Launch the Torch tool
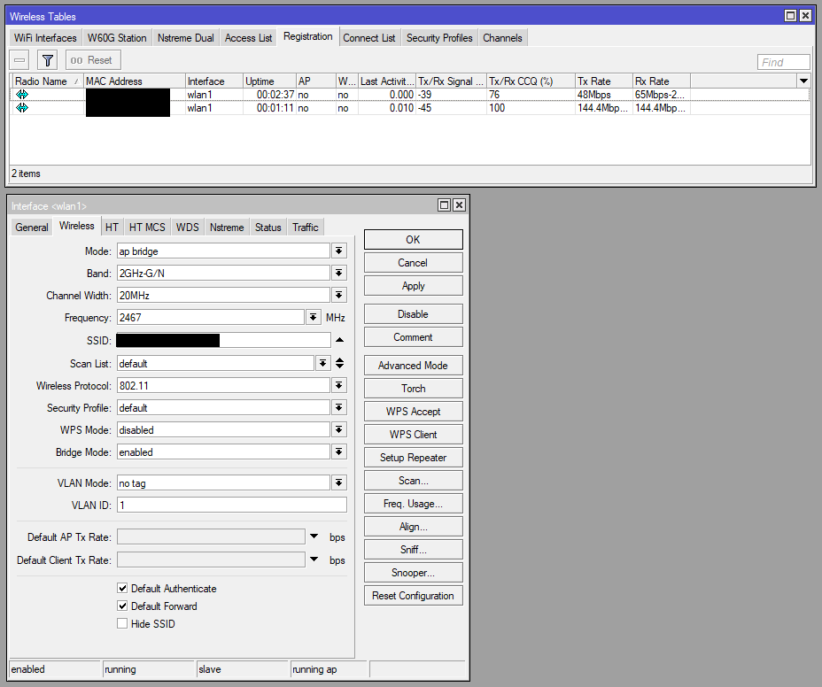 point(413,389)
